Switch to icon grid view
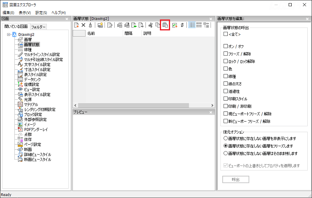 click(199, 25)
